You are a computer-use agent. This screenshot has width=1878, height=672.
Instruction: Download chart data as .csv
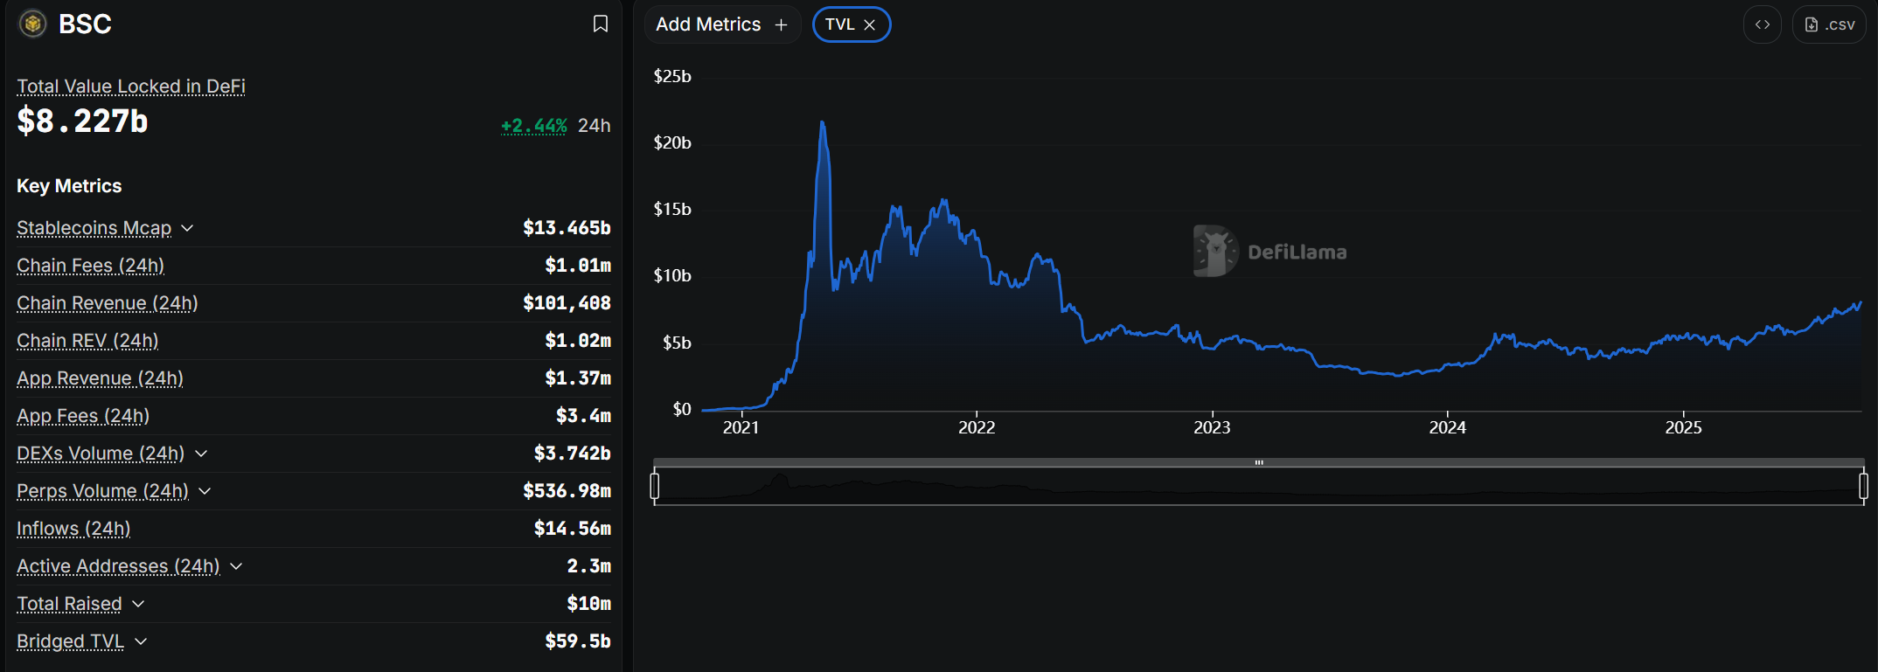(x=1829, y=24)
